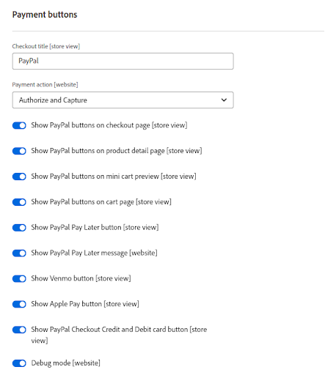Click the Debug mode [website] label text
This screenshot has width=336, height=375.
(x=65, y=363)
